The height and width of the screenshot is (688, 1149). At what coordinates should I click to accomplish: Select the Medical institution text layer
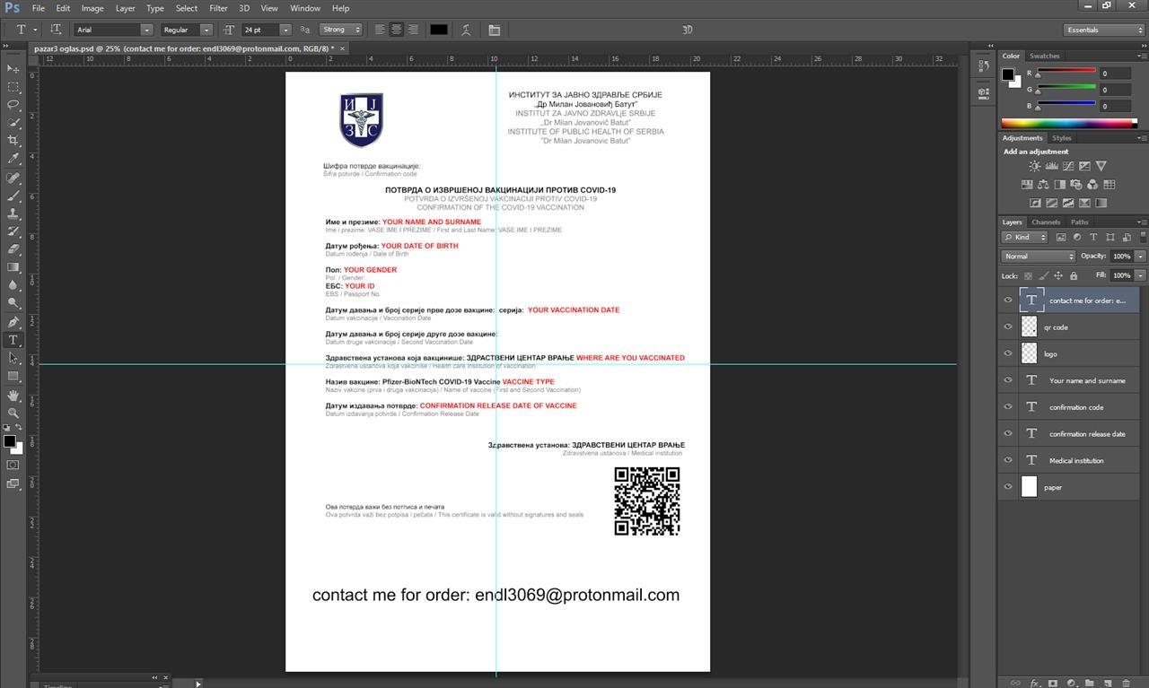(x=1076, y=460)
